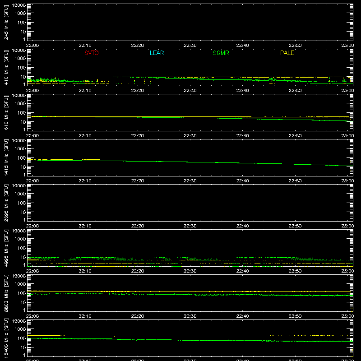
Task: Click the 100 tick label on 8800 MHz panel
Action: click(x=22, y=293)
